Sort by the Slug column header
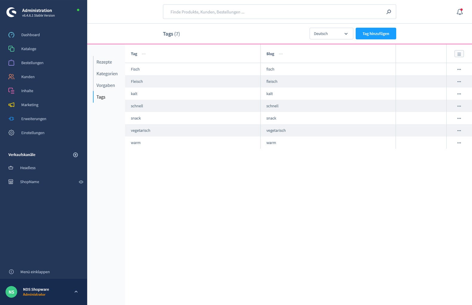This screenshot has height=305, width=472. pyautogui.click(x=270, y=54)
